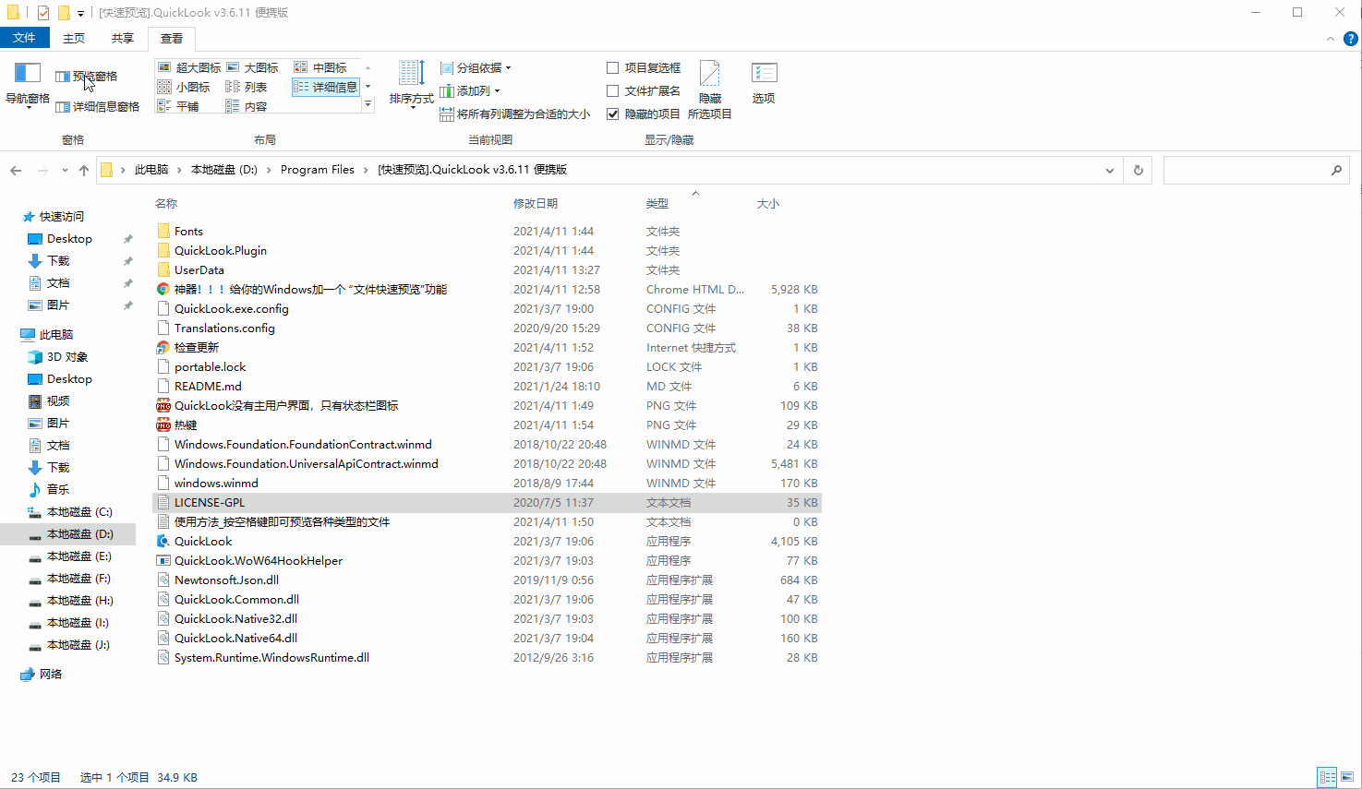Expand the 添加列 dropdown
This screenshot has height=789, width=1362.
tap(471, 90)
